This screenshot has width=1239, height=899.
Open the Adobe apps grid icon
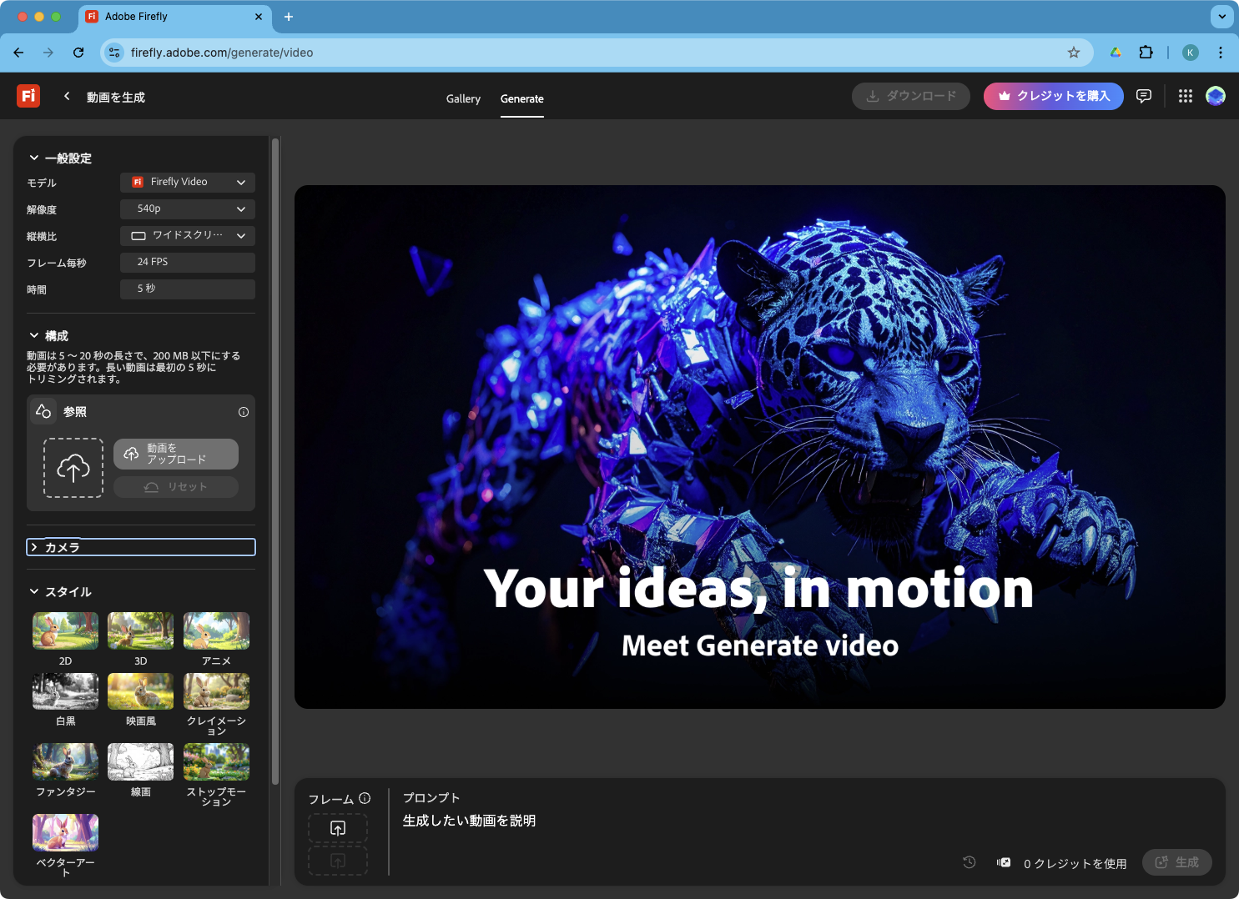[x=1185, y=97]
